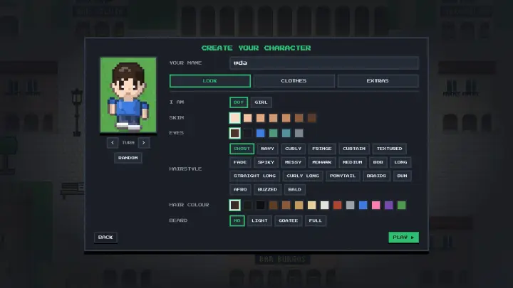Image resolution: width=513 pixels, height=288 pixels.
Task: Select Girl as gender
Action: pos(261,102)
